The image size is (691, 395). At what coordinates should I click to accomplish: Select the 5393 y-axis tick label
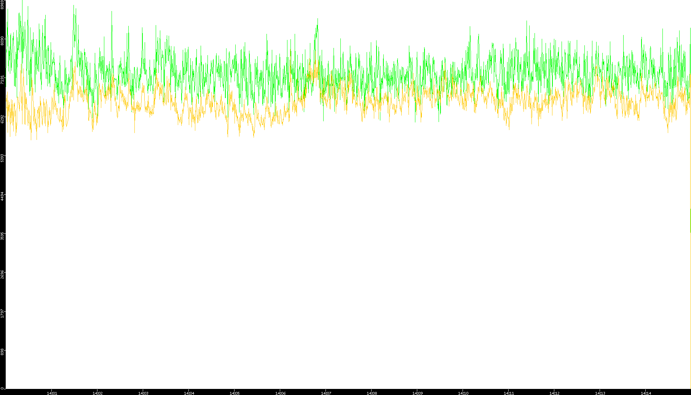(3, 158)
